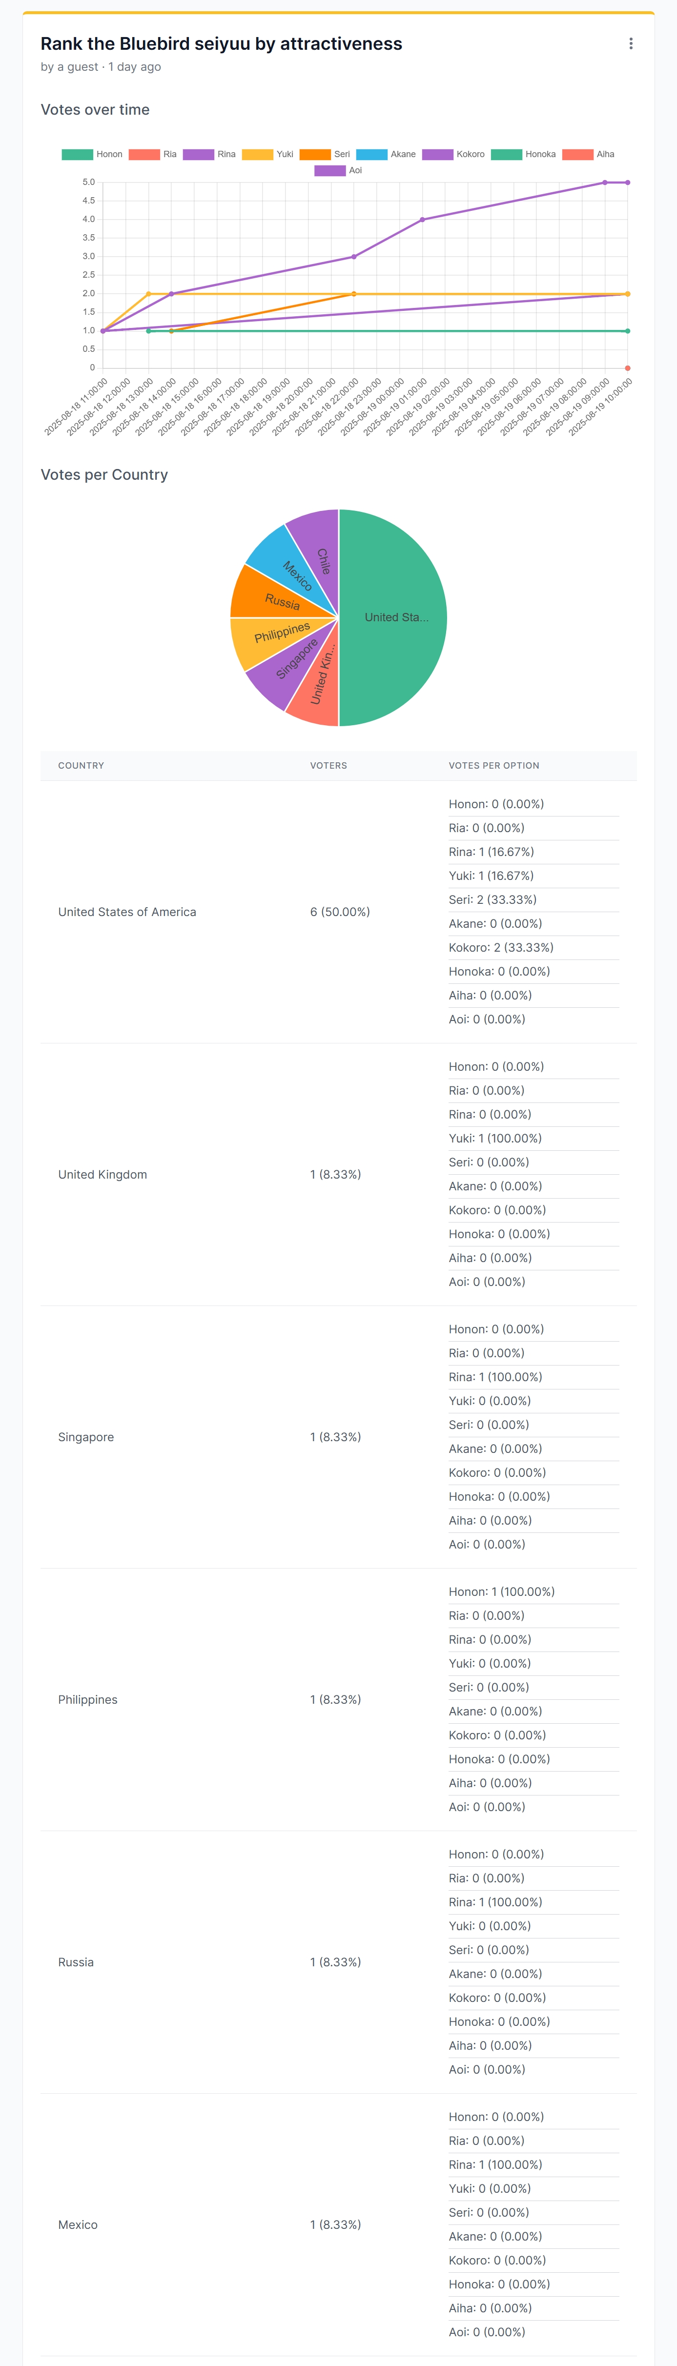Toggle the Aoi legend entry
Image resolution: width=677 pixels, height=2366 pixels.
(x=338, y=171)
